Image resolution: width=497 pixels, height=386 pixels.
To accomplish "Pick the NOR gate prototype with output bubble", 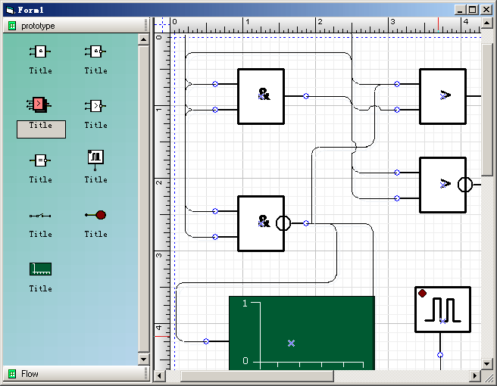I will 95,105.
